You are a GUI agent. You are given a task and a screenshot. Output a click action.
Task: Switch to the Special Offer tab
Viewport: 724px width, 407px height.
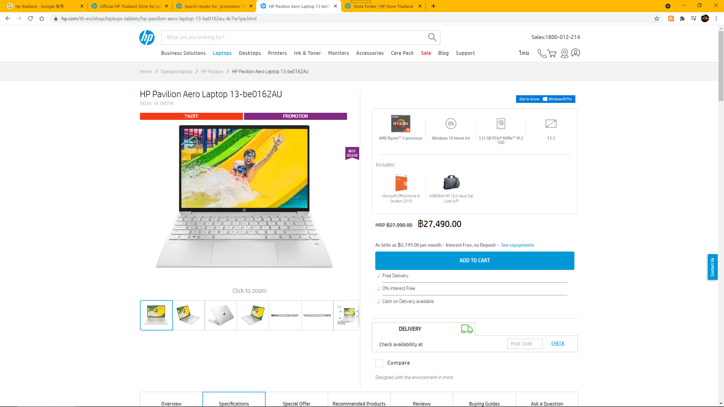point(296,400)
